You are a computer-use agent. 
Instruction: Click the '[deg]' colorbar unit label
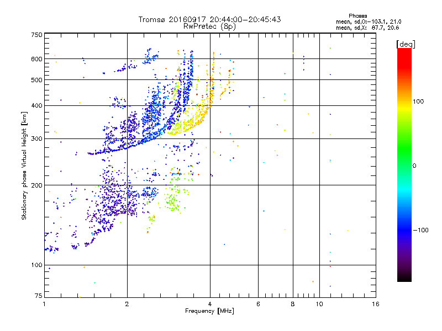406,44
